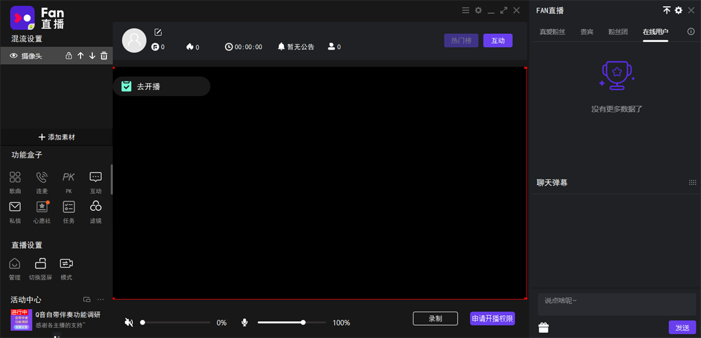Viewport: 701px width, 338px height.
Task: Delete the 摄像头 source with trash icon
Action: (x=104, y=56)
